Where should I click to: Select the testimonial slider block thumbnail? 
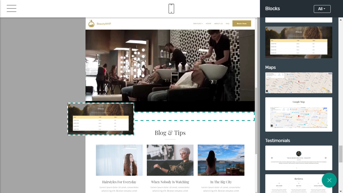[299, 158]
